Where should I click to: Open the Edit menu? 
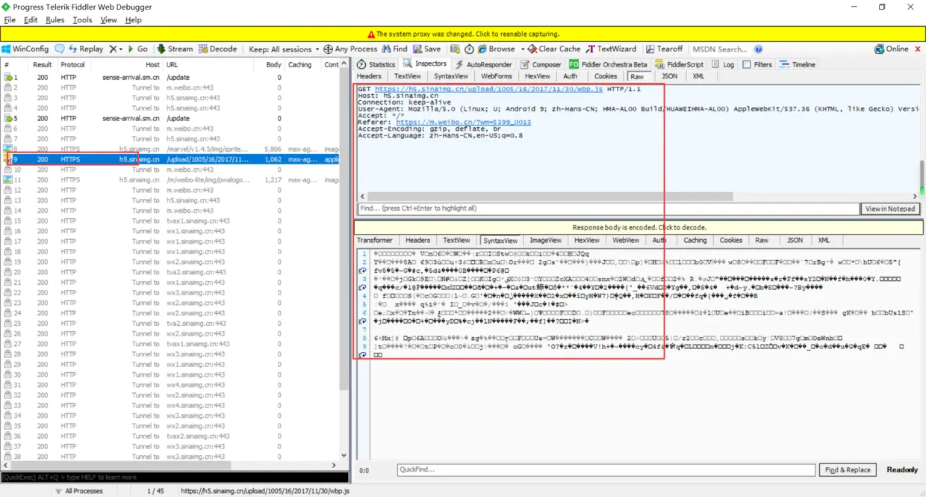[31, 20]
